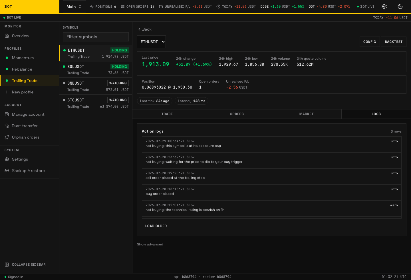Viewport: 411px width, 280px height.
Task: Open Dust transfer page
Action: click(30, 126)
